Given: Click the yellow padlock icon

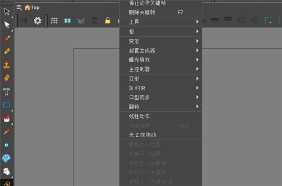Looking at the screenshot, I should click(x=108, y=21).
